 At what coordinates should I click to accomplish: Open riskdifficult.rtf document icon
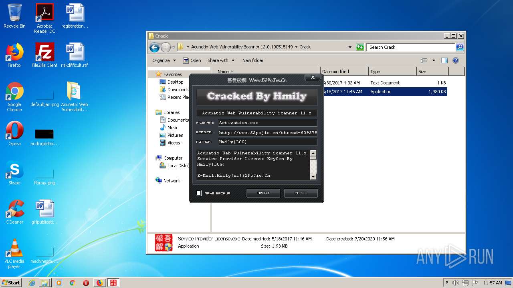coord(75,55)
